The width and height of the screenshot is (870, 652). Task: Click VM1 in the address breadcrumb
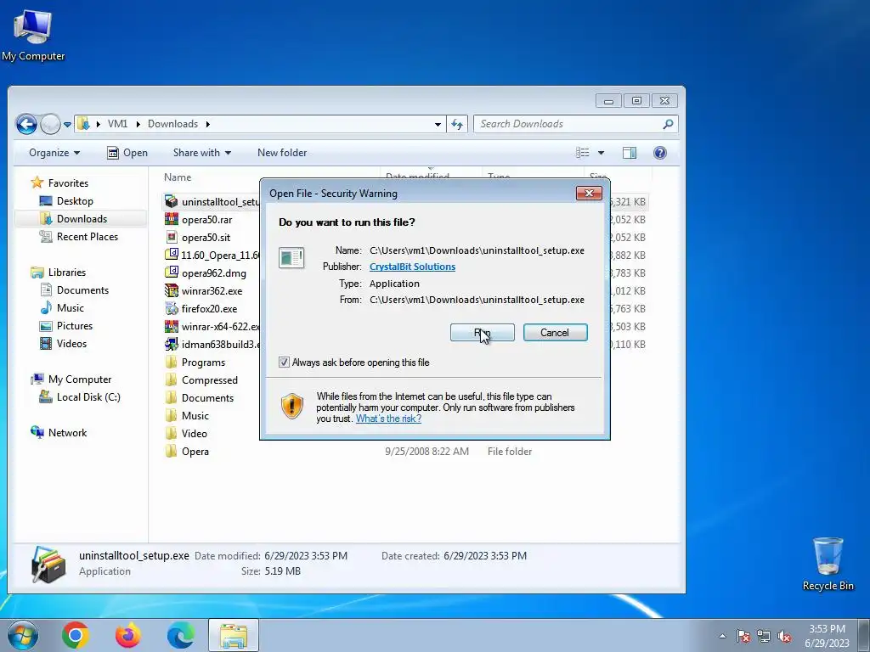tap(117, 124)
